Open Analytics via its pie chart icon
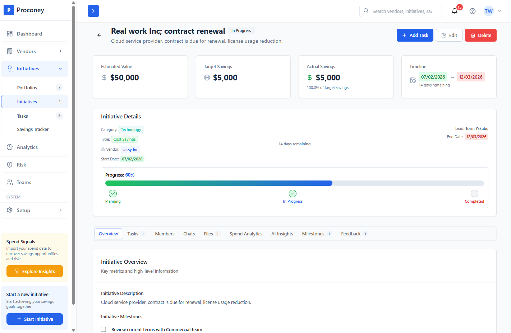Screen dimensions: 511x333 coord(10,147)
